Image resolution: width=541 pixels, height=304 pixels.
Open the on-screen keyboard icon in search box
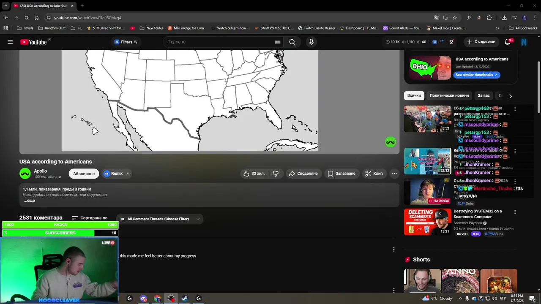278,42
